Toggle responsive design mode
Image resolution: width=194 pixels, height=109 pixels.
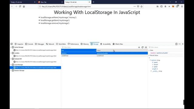[x=176, y=44]
